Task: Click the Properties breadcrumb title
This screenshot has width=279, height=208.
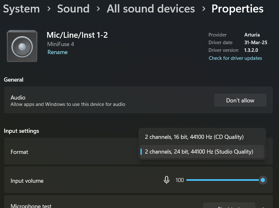Action: [237, 9]
